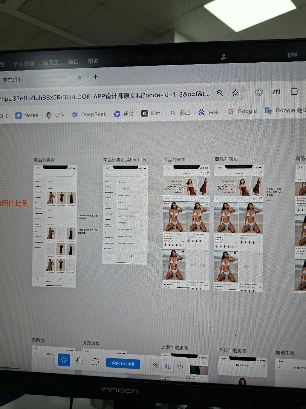Open the Google bookmark
Viewport: 306px width, 409px height.
(242, 111)
